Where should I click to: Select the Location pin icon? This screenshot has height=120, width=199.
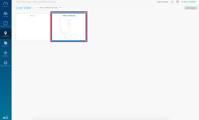(5, 33)
